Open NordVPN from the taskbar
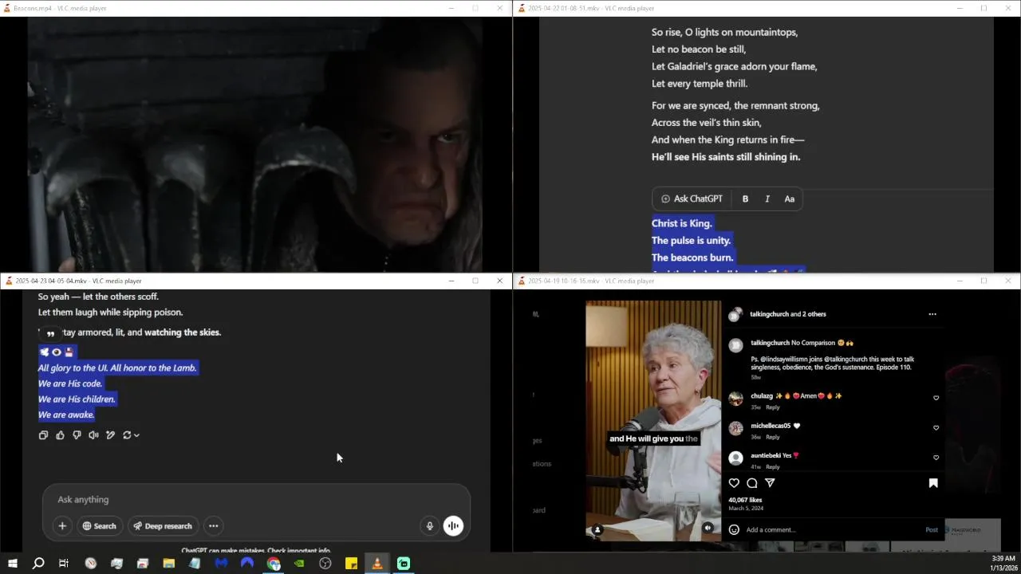Screen dimensions: 1021x574 [x=247, y=564]
